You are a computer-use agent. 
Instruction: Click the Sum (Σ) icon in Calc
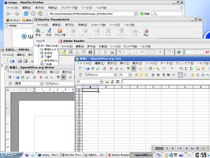click(x=112, y=81)
